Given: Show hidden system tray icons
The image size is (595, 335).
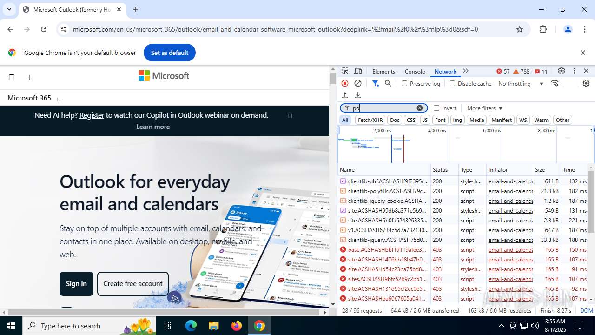Looking at the screenshot, I should (x=501, y=326).
